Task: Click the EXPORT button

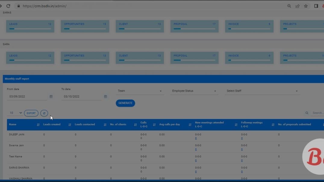Action: [x=31, y=113]
